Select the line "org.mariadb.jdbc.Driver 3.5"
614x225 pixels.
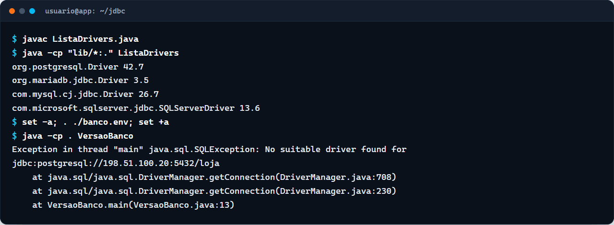pos(80,81)
